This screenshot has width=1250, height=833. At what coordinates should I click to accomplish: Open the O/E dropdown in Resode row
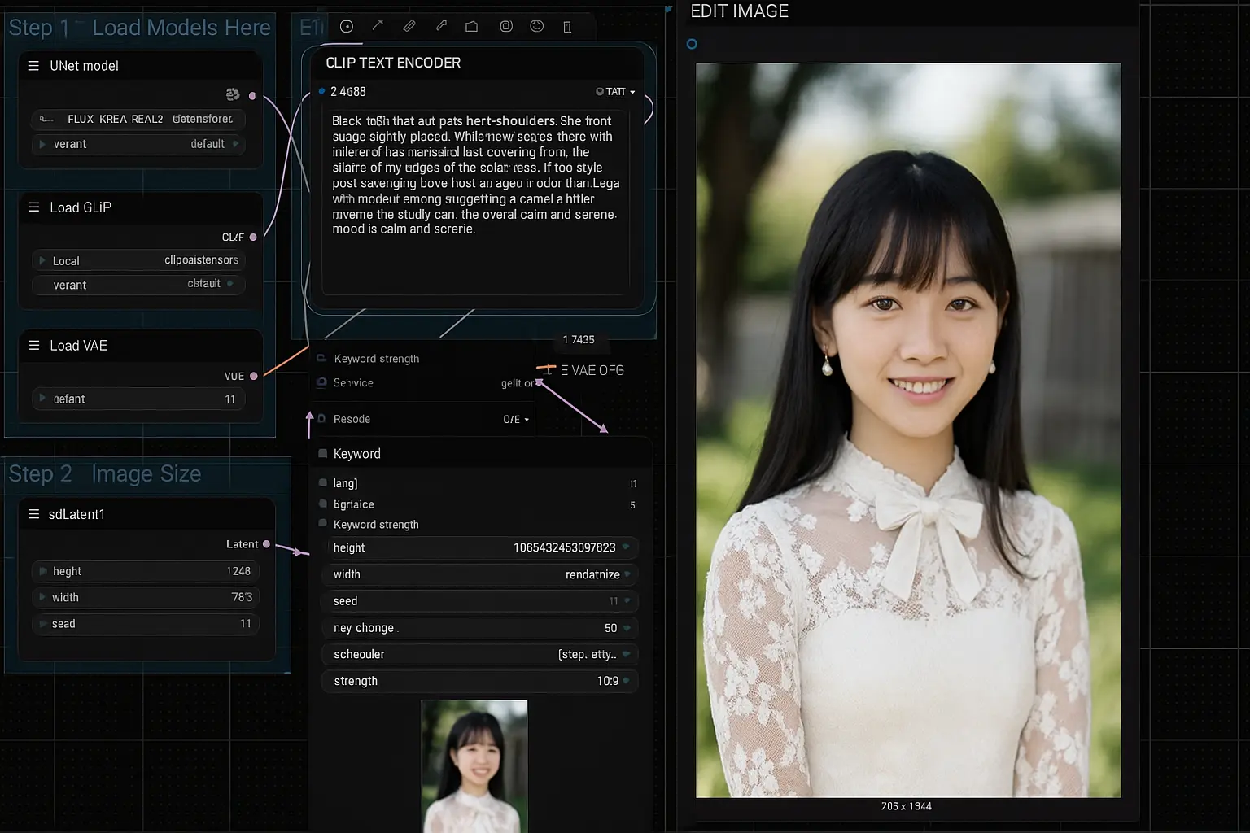tap(516, 420)
